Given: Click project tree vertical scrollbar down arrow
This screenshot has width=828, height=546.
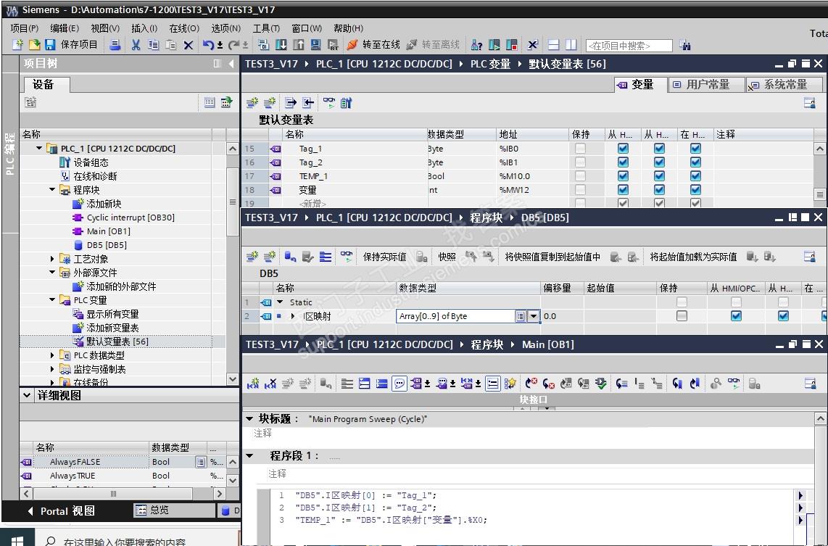Looking at the screenshot, I should (x=232, y=379).
